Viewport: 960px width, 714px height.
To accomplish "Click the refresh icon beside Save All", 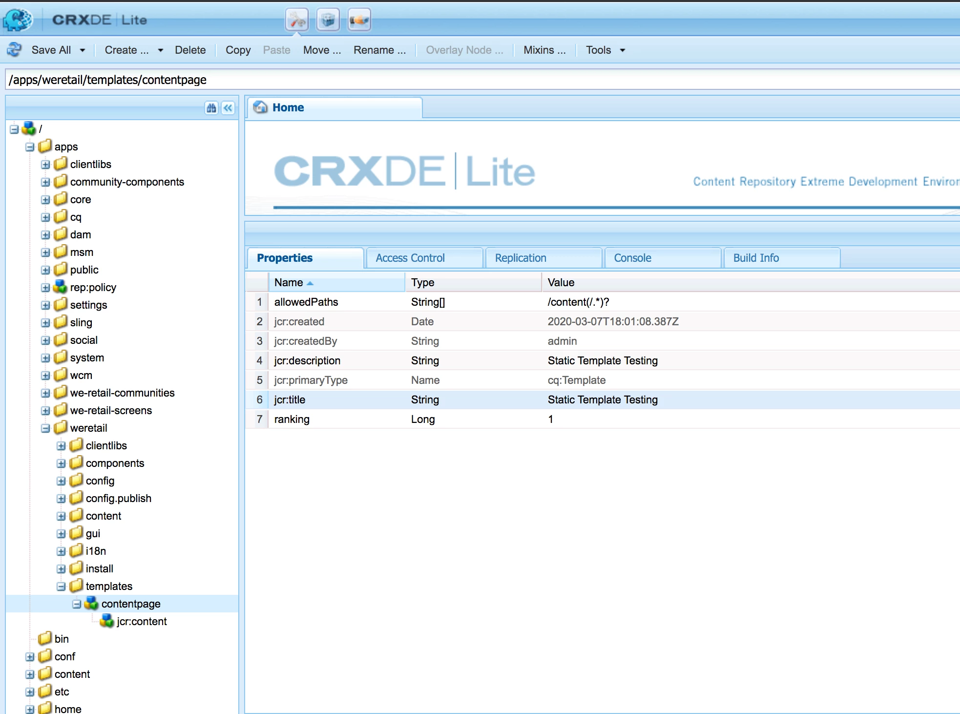I will click(x=14, y=50).
